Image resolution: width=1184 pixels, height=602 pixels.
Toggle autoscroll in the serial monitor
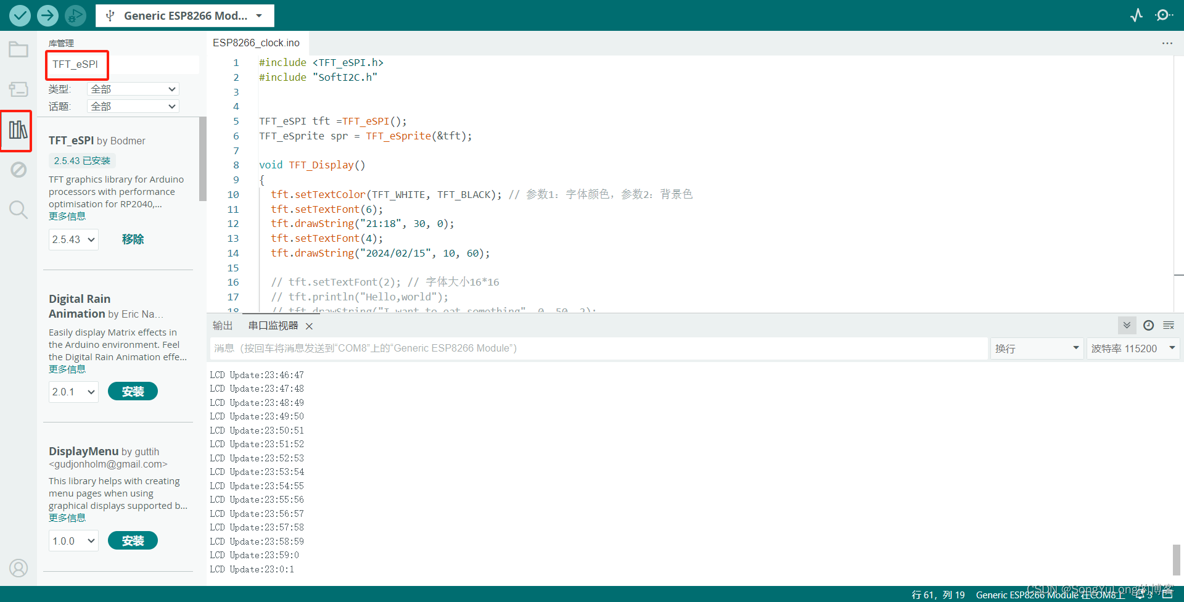(1127, 325)
